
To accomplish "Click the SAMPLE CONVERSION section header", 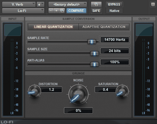I will tap(78, 19).
